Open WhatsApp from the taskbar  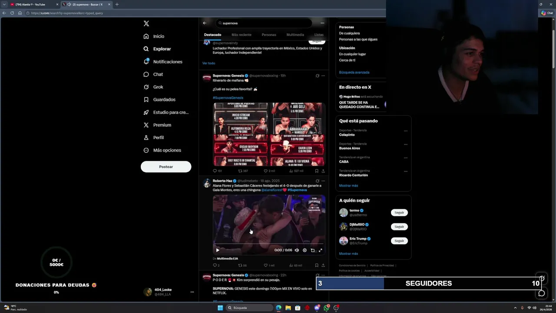pos(326,308)
